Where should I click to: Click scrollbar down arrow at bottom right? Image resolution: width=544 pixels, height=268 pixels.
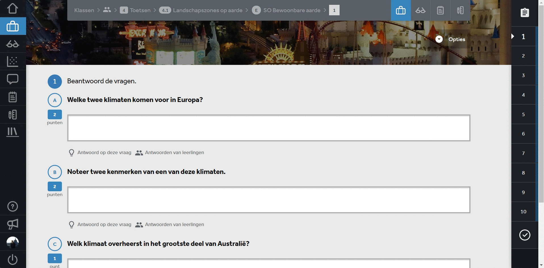click(x=541, y=266)
